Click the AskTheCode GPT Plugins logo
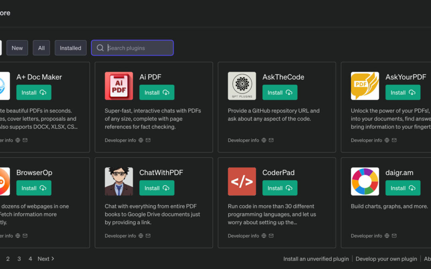 pyautogui.click(x=242, y=86)
